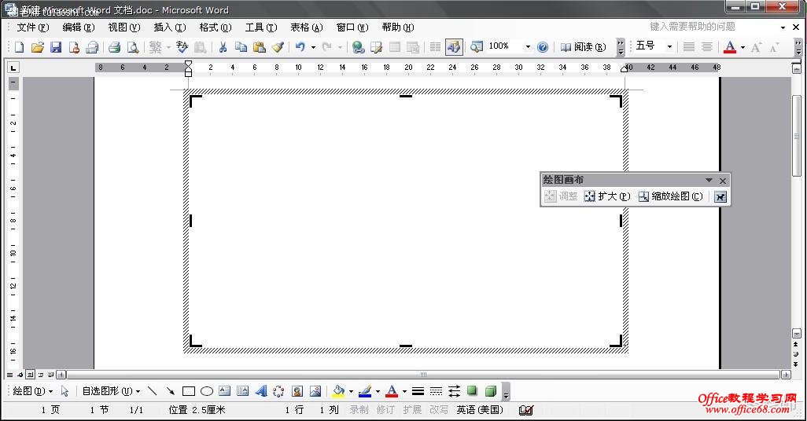807x421 pixels.
Task: Click the Format Painter brush icon
Action: 278,47
